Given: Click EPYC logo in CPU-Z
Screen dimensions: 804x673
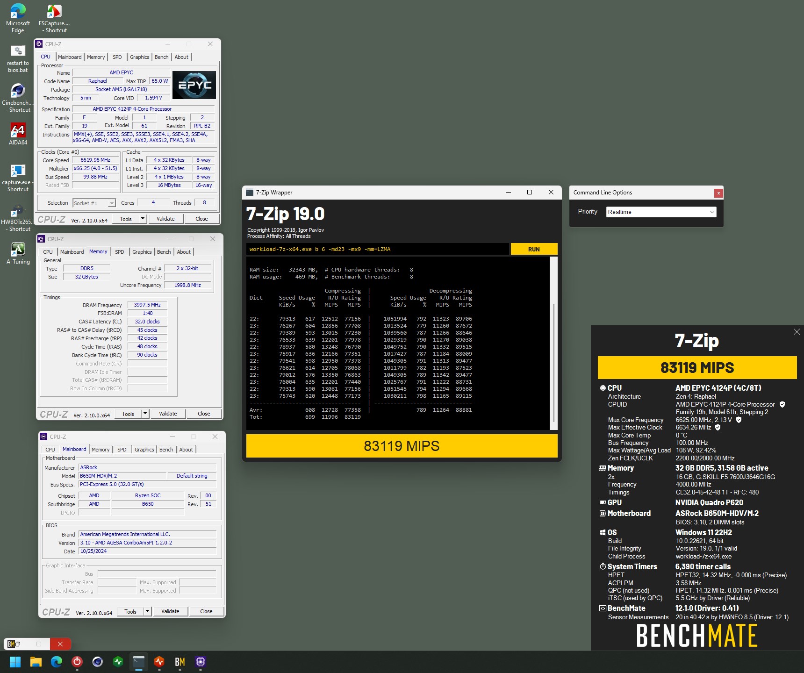Looking at the screenshot, I should 194,85.
